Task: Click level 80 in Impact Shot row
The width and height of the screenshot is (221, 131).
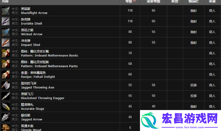Action: point(130,43)
